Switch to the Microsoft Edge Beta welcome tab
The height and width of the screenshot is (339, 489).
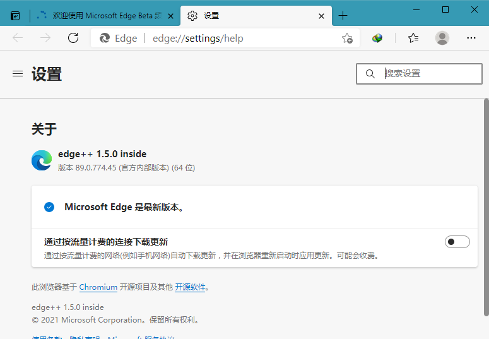click(x=105, y=16)
